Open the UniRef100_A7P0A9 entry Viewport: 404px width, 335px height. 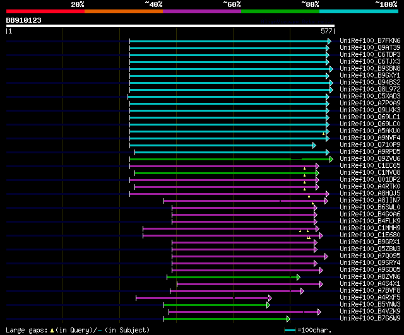pos(370,103)
